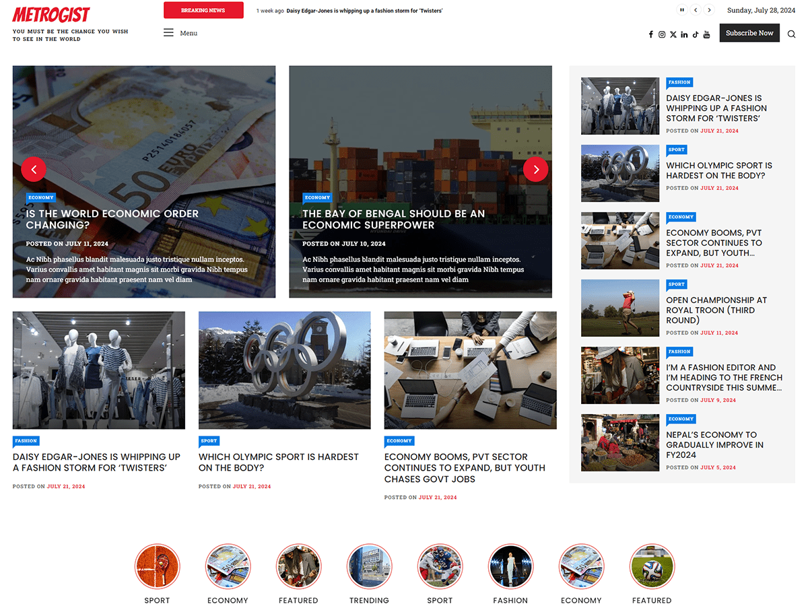Open site search via magnifier icon
Image resolution: width=808 pixels, height=606 pixels.
[791, 34]
